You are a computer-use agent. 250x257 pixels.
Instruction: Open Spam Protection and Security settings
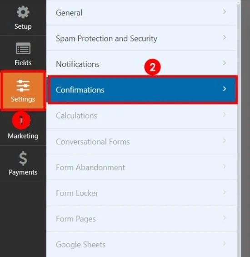pyautogui.click(x=141, y=38)
